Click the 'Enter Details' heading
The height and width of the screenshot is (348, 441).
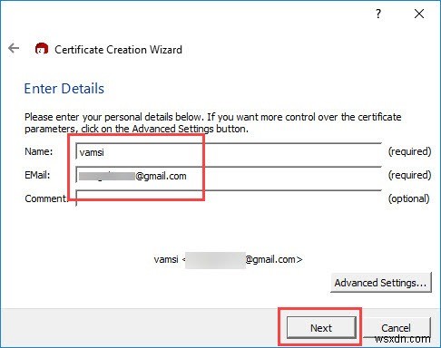pyautogui.click(x=64, y=89)
